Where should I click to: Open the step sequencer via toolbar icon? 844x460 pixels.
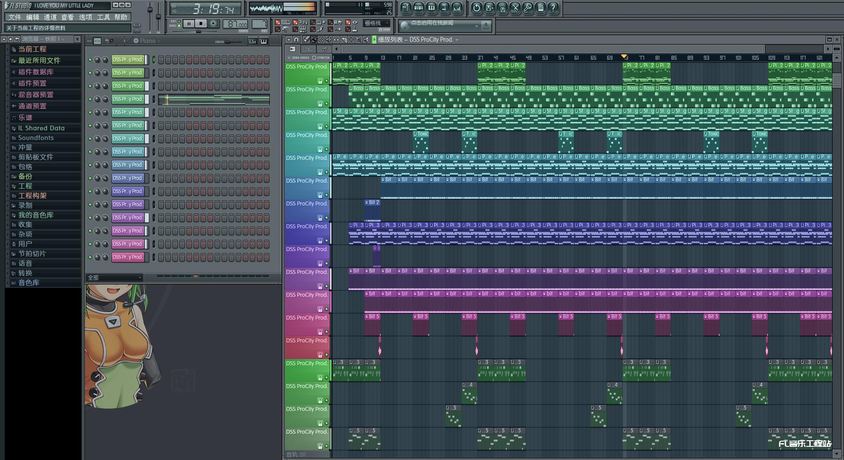pos(418,7)
